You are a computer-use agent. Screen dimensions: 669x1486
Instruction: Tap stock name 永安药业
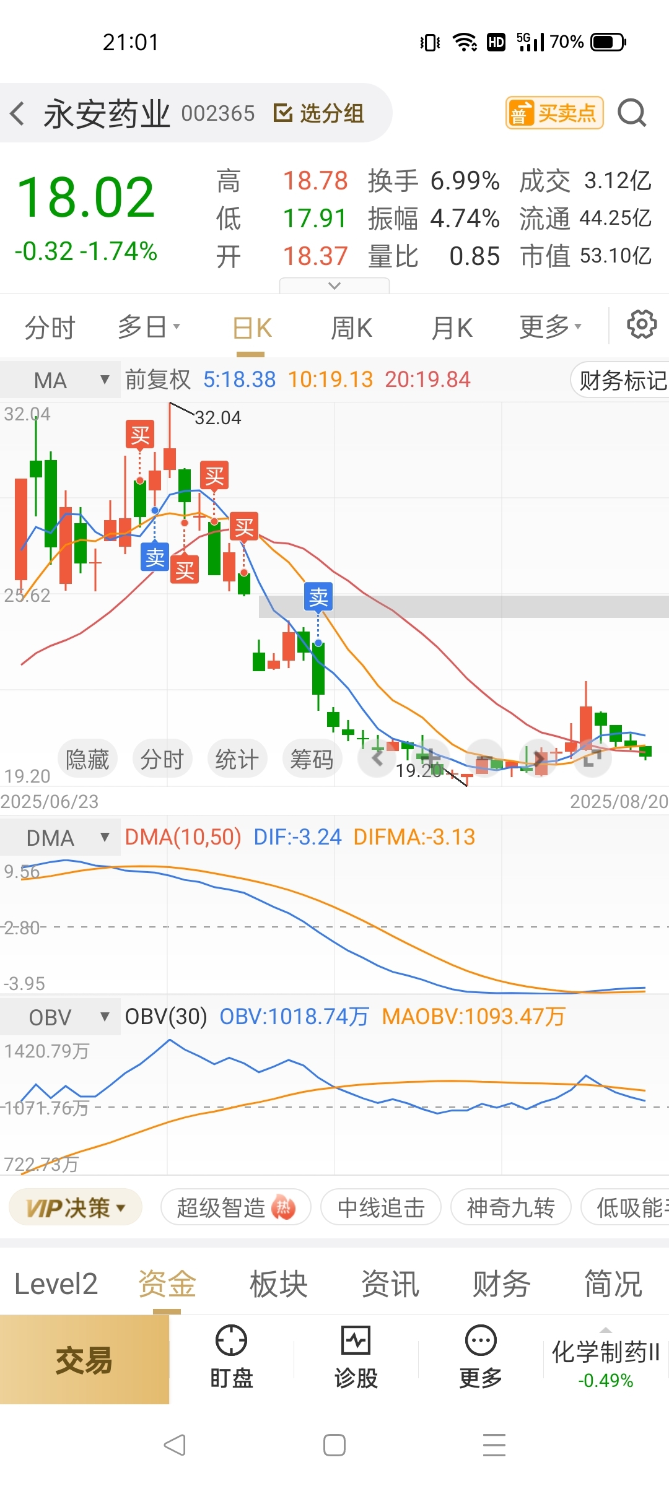(x=107, y=114)
